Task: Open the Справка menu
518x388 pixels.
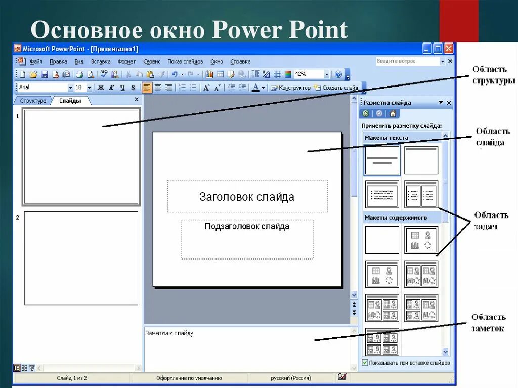Action: point(240,62)
